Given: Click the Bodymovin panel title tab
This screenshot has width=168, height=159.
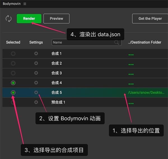Looking at the screenshot, I should 11,4.
